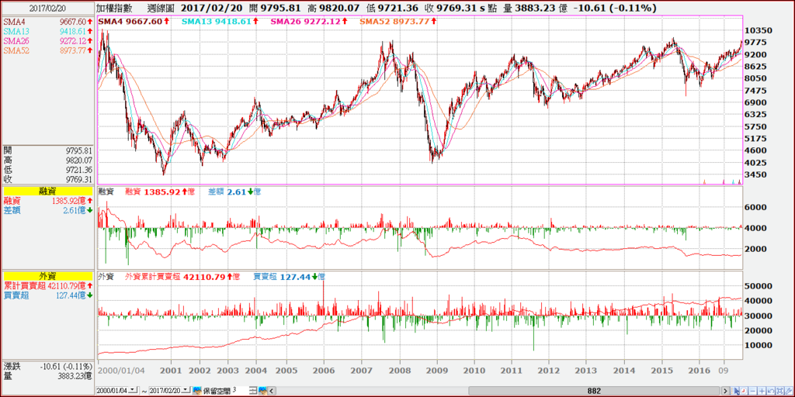Open chart settings wrench icon
Image resolution: width=795 pixels, height=397 pixels.
(789, 391)
